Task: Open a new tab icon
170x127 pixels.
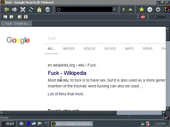Action: [20, 17]
